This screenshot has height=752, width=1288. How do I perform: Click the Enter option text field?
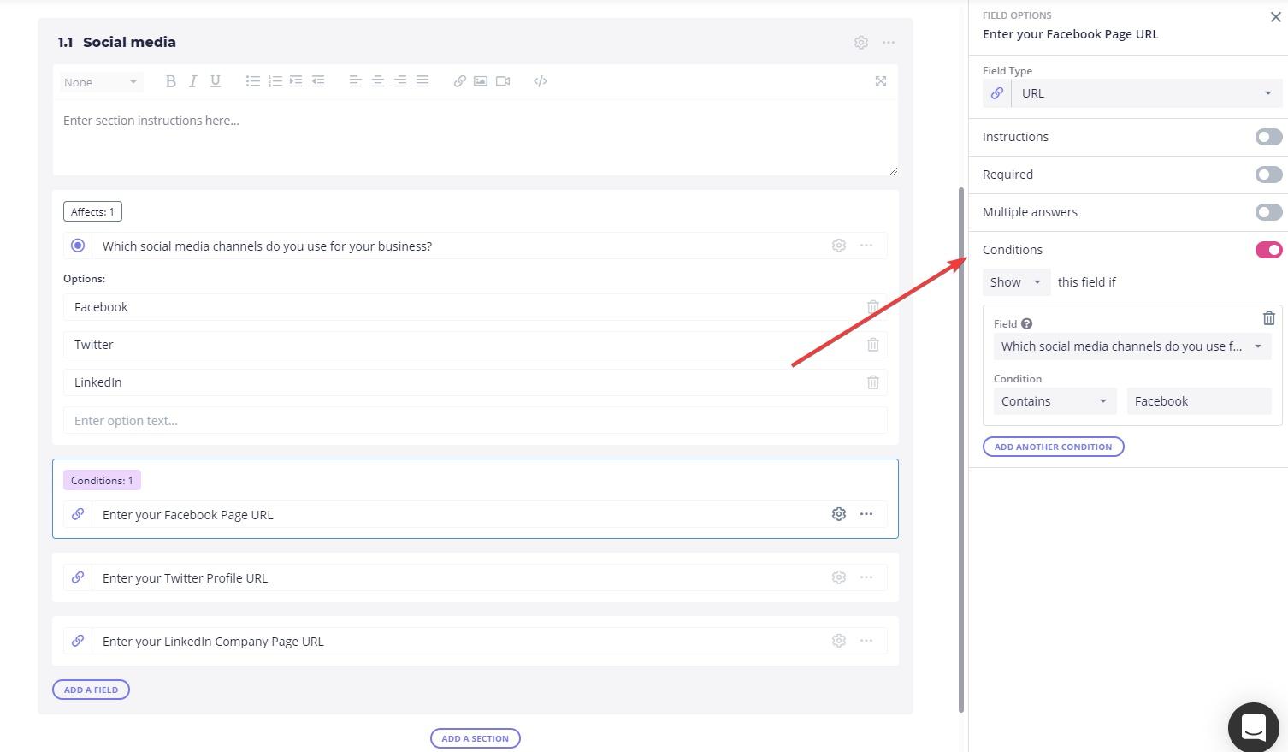tap(476, 420)
